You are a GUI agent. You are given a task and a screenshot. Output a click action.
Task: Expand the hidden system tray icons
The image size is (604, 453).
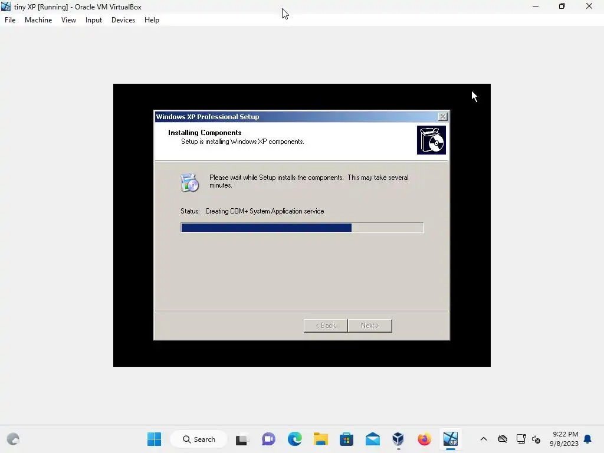coord(484,439)
